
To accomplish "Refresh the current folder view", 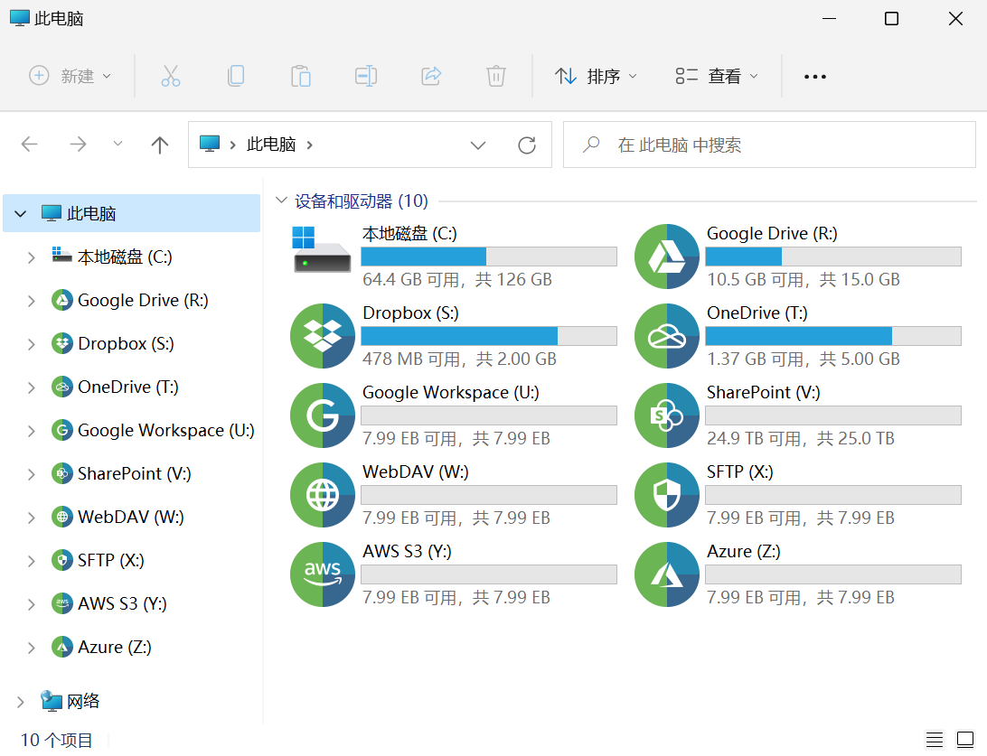I will coord(527,145).
